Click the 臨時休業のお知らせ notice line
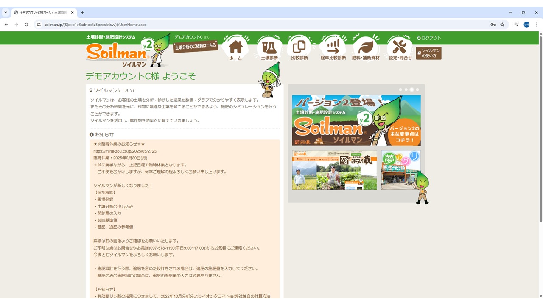The width and height of the screenshot is (543, 305). pyautogui.click(x=119, y=144)
